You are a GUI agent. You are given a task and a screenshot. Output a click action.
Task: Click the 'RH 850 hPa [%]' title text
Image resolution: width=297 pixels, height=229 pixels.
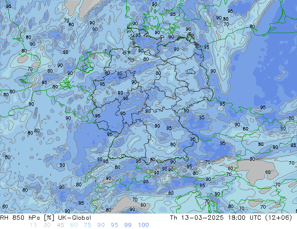27,218
